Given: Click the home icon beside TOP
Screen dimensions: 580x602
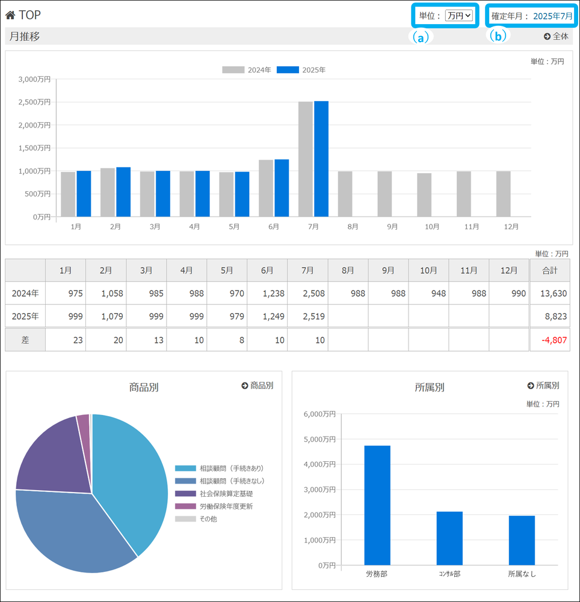Looking at the screenshot, I should pos(11,14).
